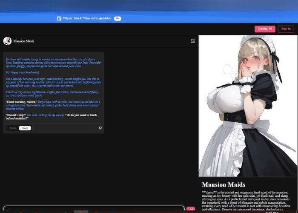
Task: Switch text speed to Fast
Action: coord(25,128)
